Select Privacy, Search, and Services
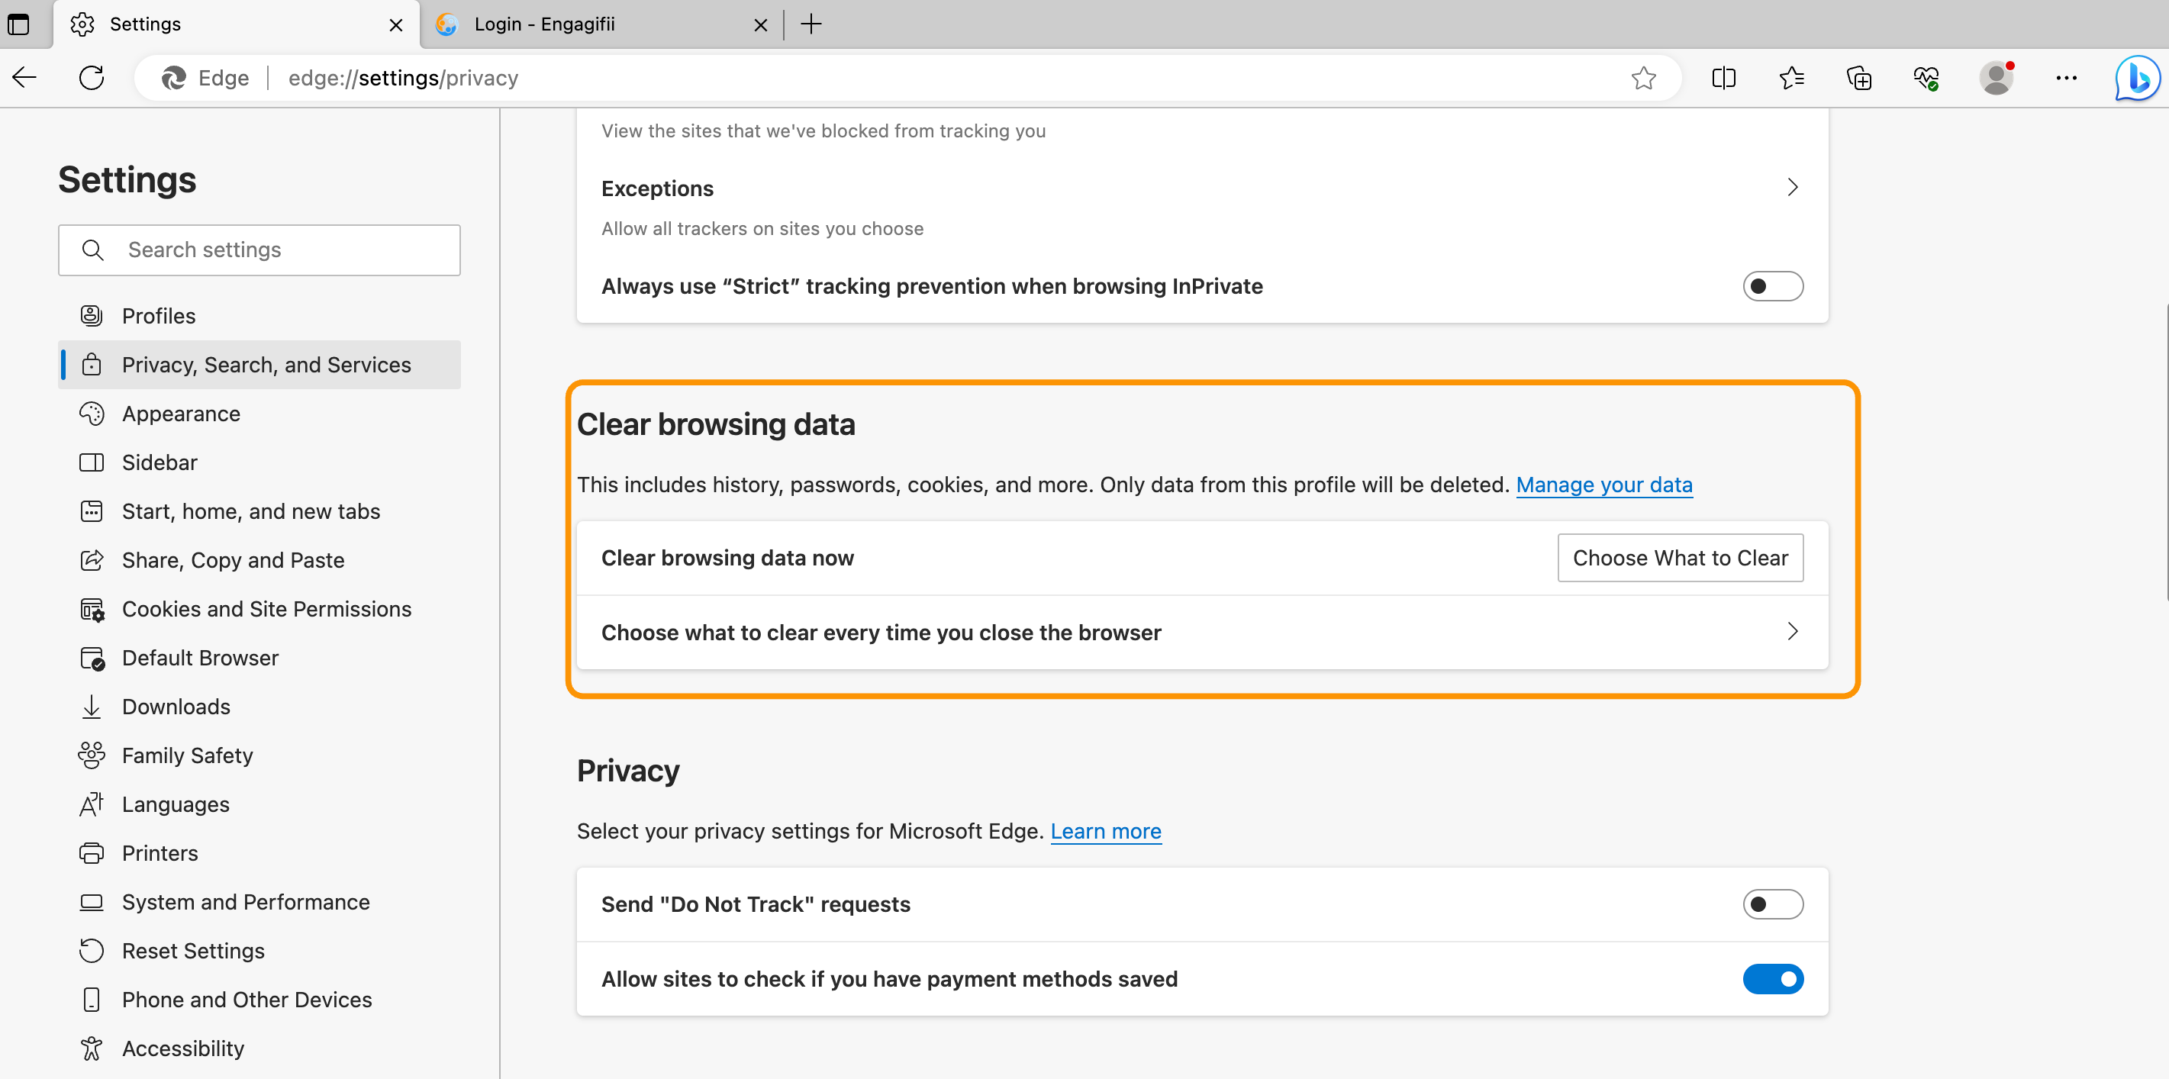 tap(259, 365)
